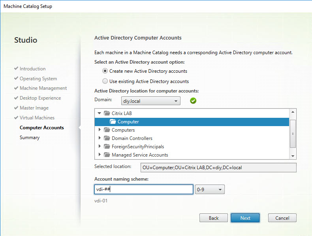The image size is (312, 236).
Task: Click the Managed Service Accounts folder icon
Action: click(107, 155)
